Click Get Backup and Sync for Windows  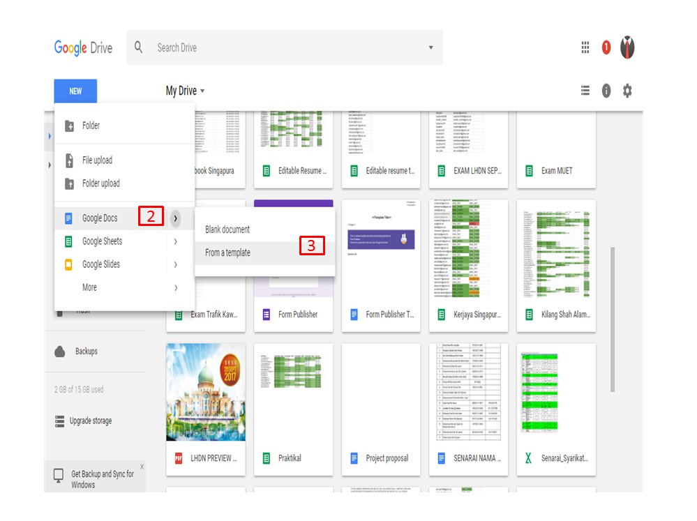(x=103, y=479)
